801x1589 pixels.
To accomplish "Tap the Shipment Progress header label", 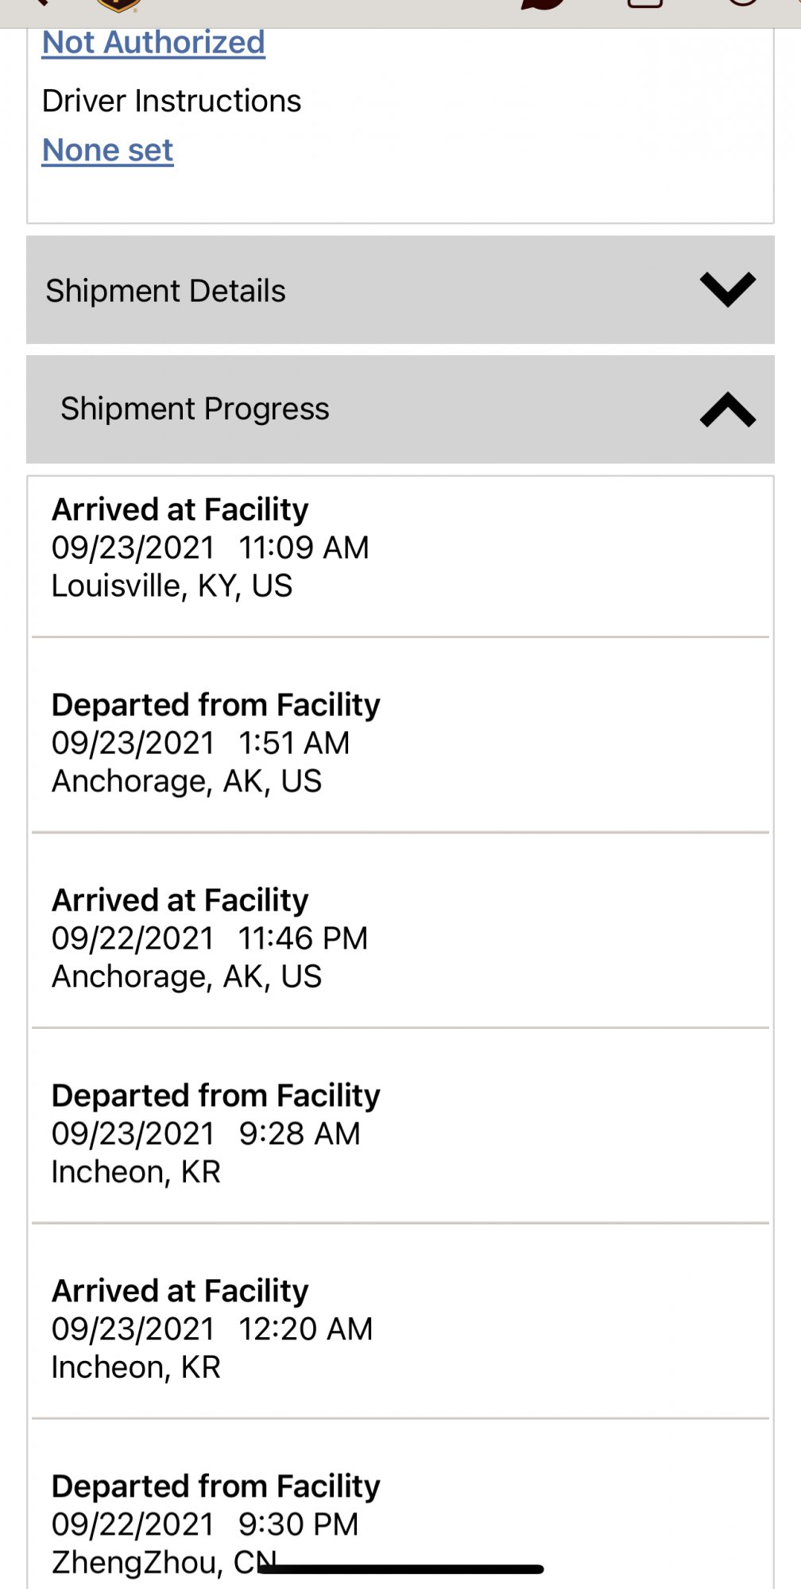I will (x=195, y=409).
